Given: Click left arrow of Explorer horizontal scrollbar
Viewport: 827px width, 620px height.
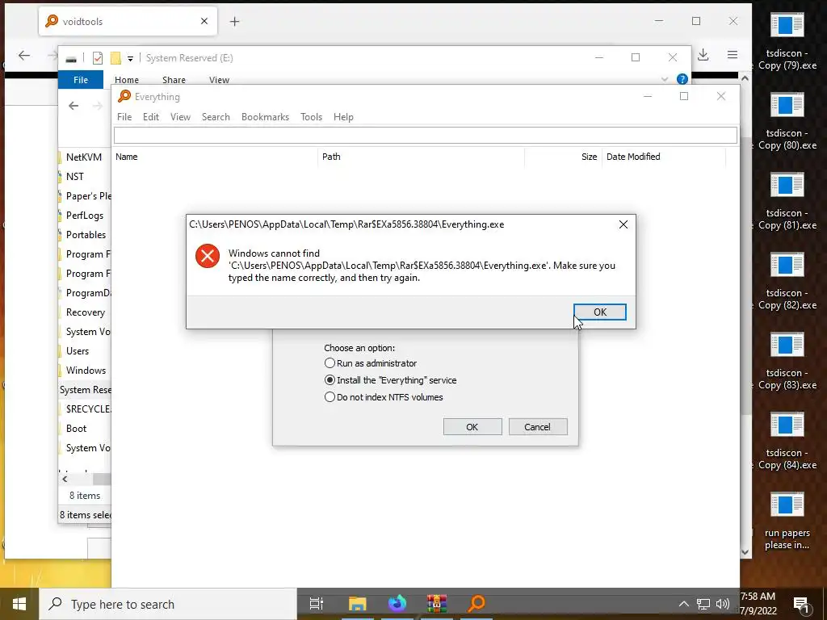Looking at the screenshot, I should coord(65,480).
